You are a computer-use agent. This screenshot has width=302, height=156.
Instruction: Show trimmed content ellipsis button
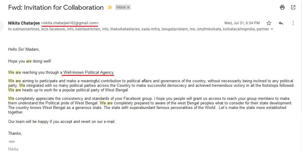12,141
